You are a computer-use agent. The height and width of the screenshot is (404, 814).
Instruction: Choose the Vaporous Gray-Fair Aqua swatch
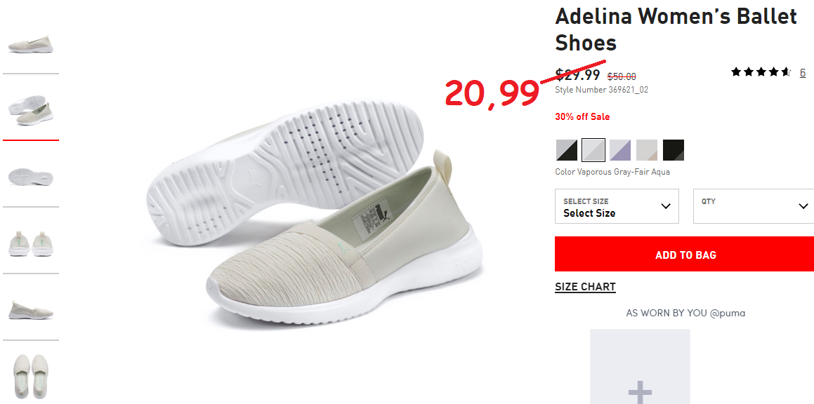pos(593,150)
